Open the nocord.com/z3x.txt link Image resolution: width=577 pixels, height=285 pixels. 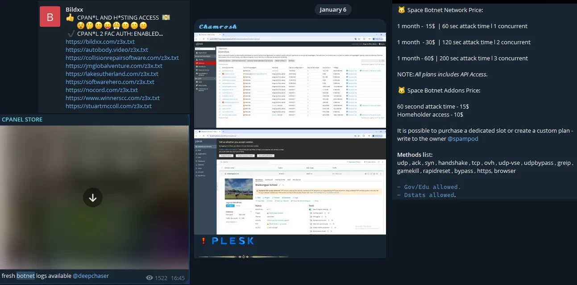[102, 90]
